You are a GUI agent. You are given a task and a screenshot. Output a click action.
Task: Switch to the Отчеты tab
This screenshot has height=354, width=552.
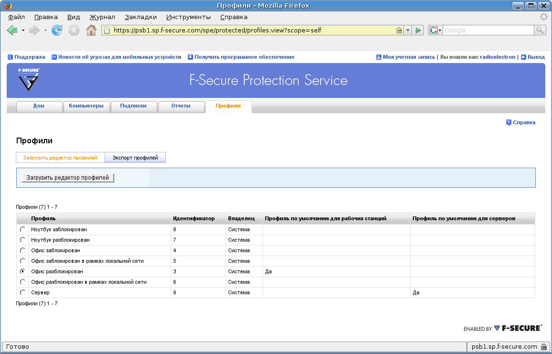181,106
